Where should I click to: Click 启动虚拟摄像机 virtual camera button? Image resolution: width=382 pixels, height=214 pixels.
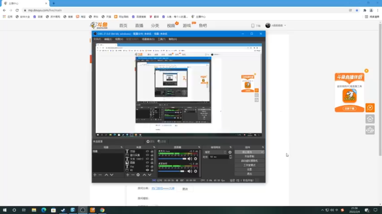pyautogui.click(x=249, y=161)
